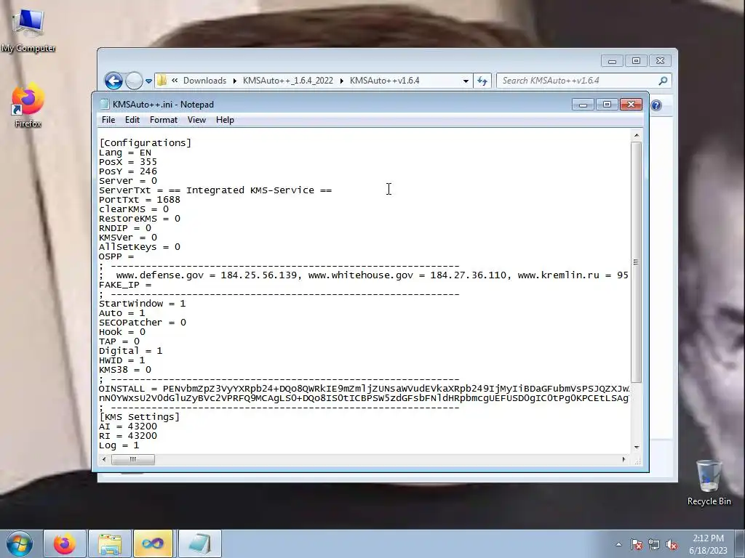Image resolution: width=745 pixels, height=558 pixels.
Task: Click the Notepad title bar document icon
Action: (x=105, y=105)
